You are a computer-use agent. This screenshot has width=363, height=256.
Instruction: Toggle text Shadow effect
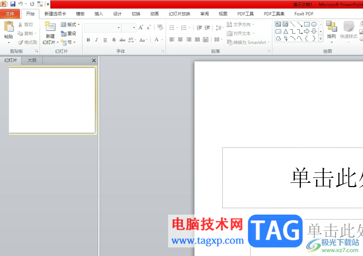(114, 40)
